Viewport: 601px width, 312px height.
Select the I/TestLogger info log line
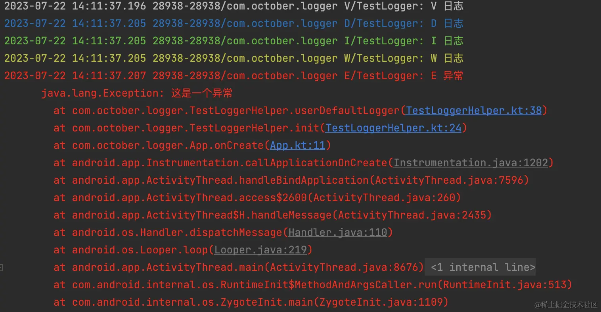234,41
